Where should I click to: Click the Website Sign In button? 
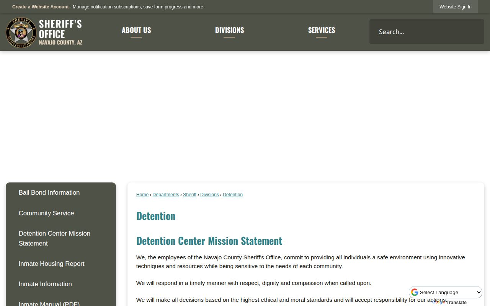[456, 7]
